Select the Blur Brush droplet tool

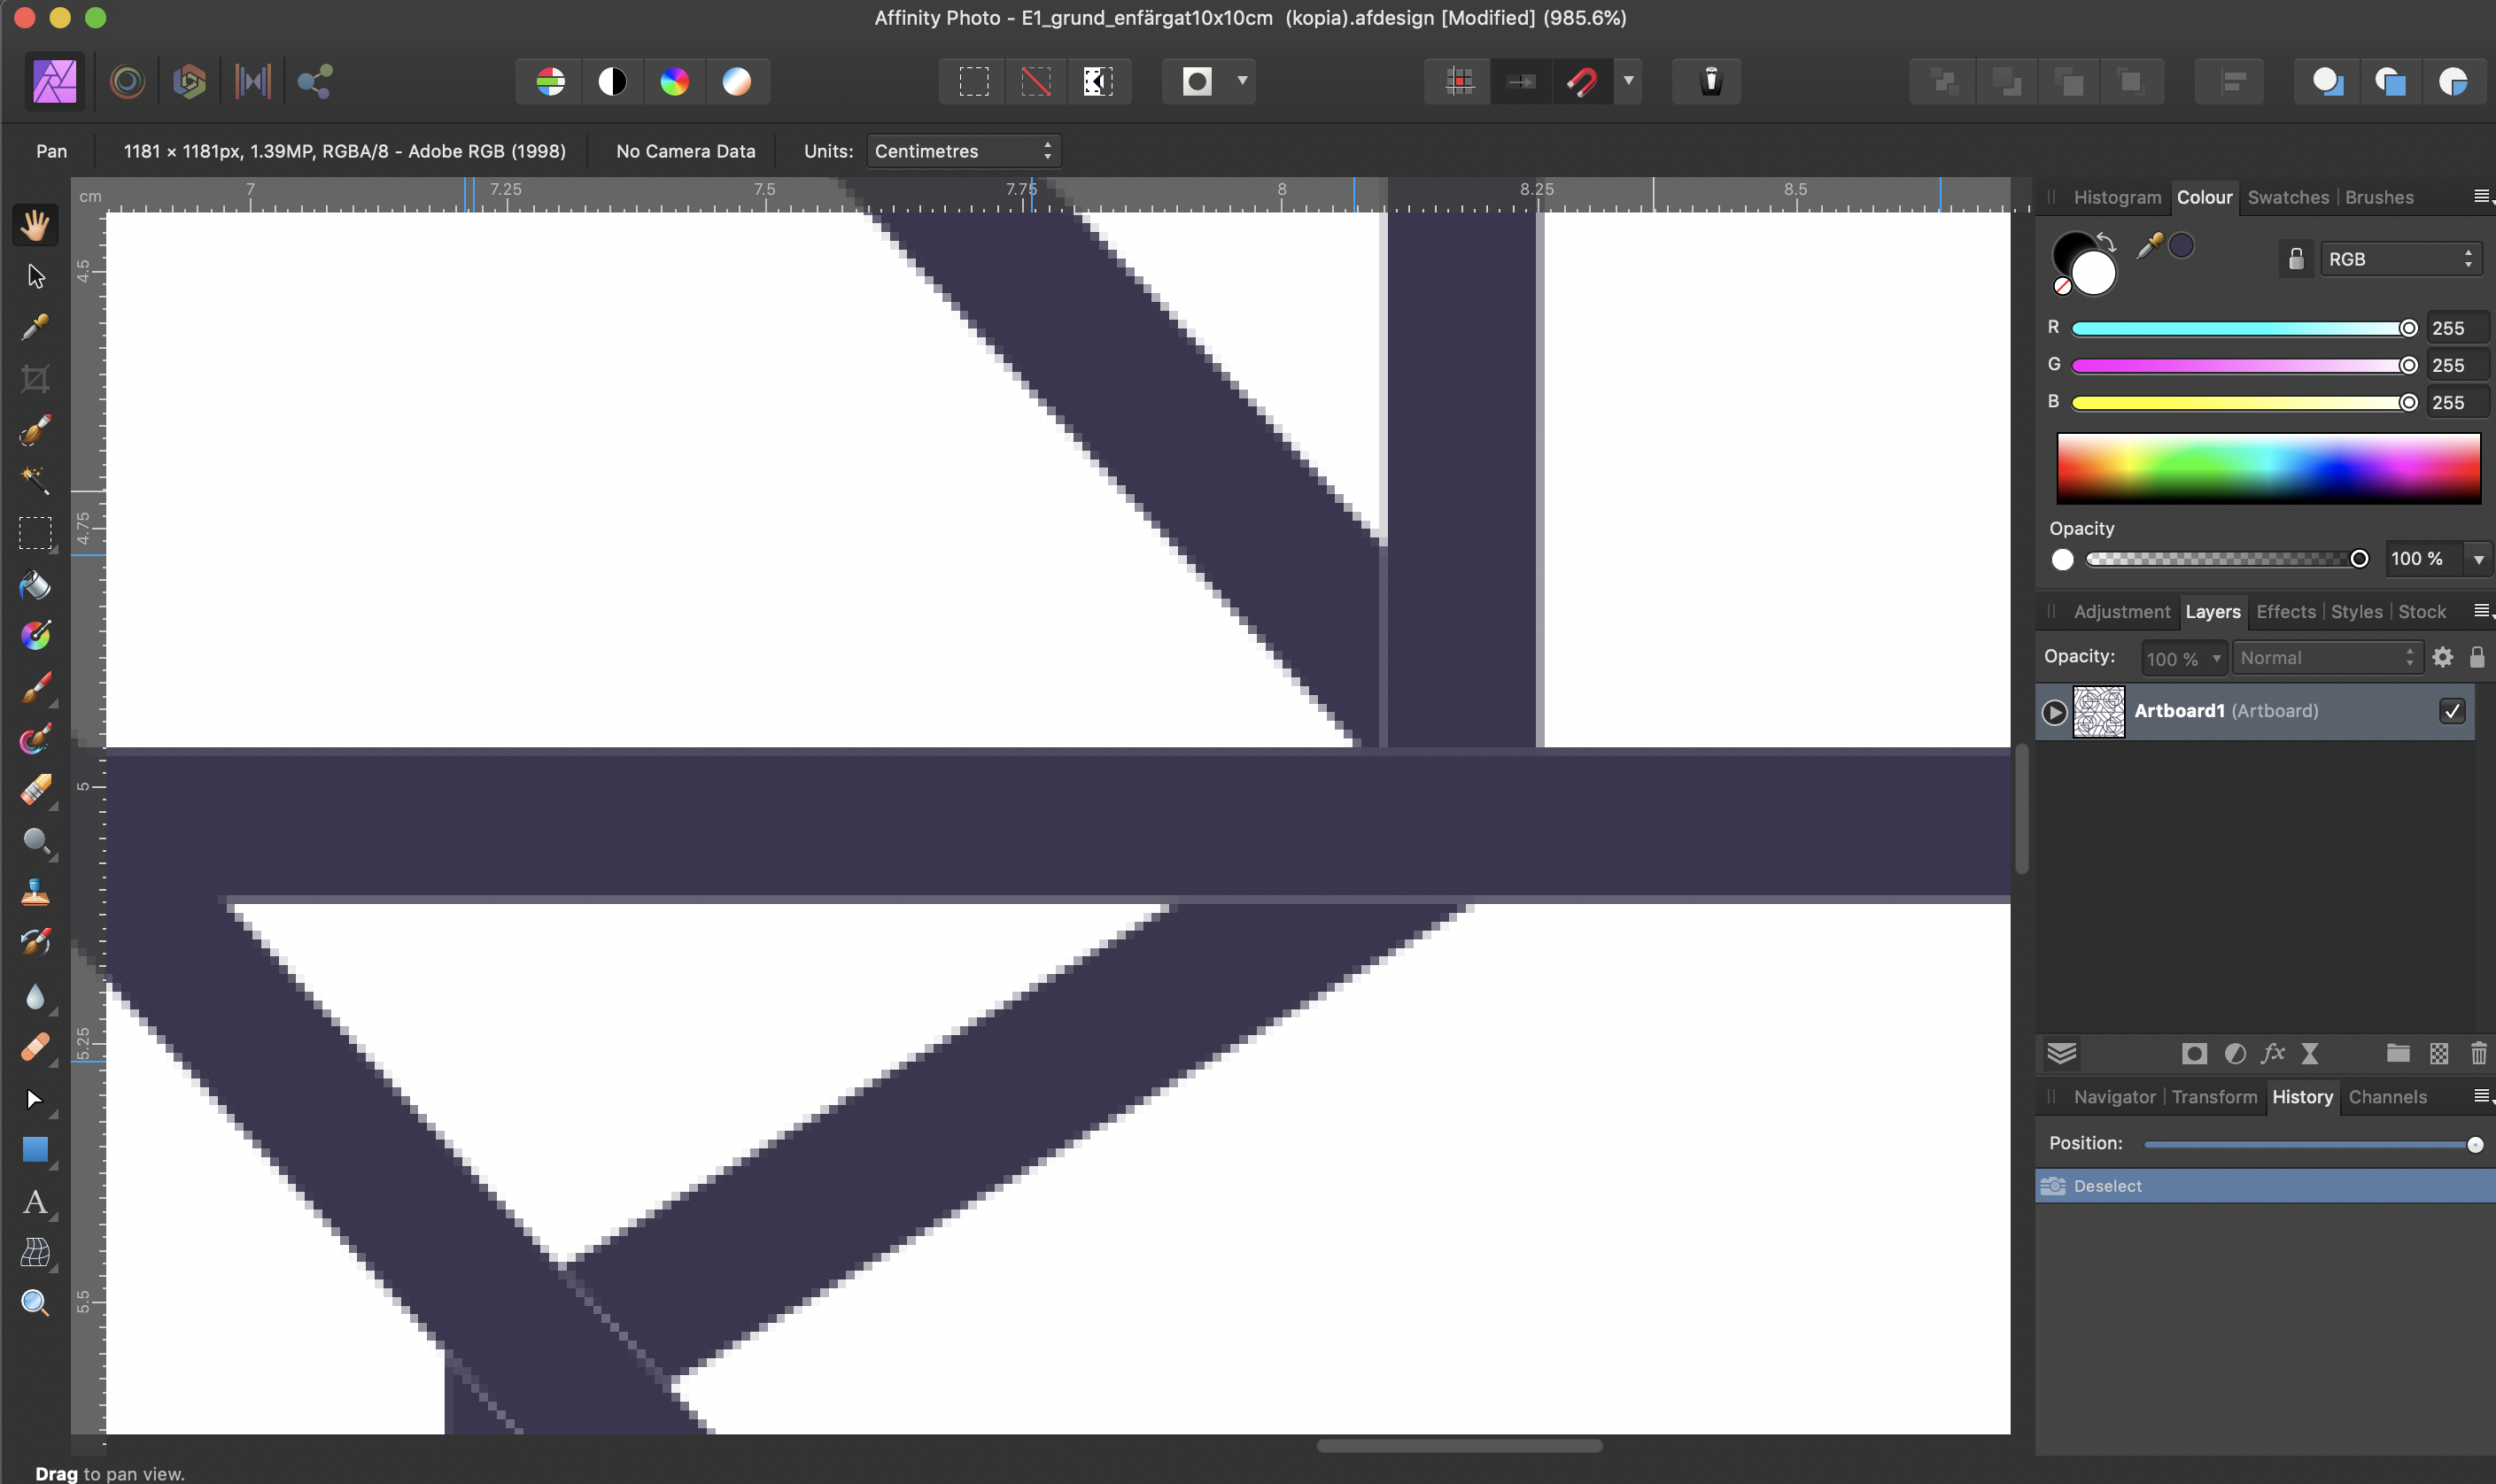[35, 996]
